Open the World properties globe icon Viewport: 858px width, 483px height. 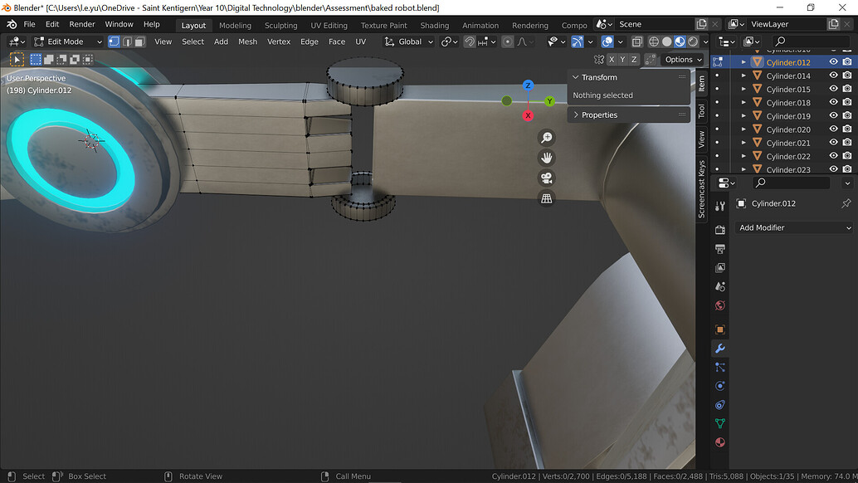click(720, 305)
